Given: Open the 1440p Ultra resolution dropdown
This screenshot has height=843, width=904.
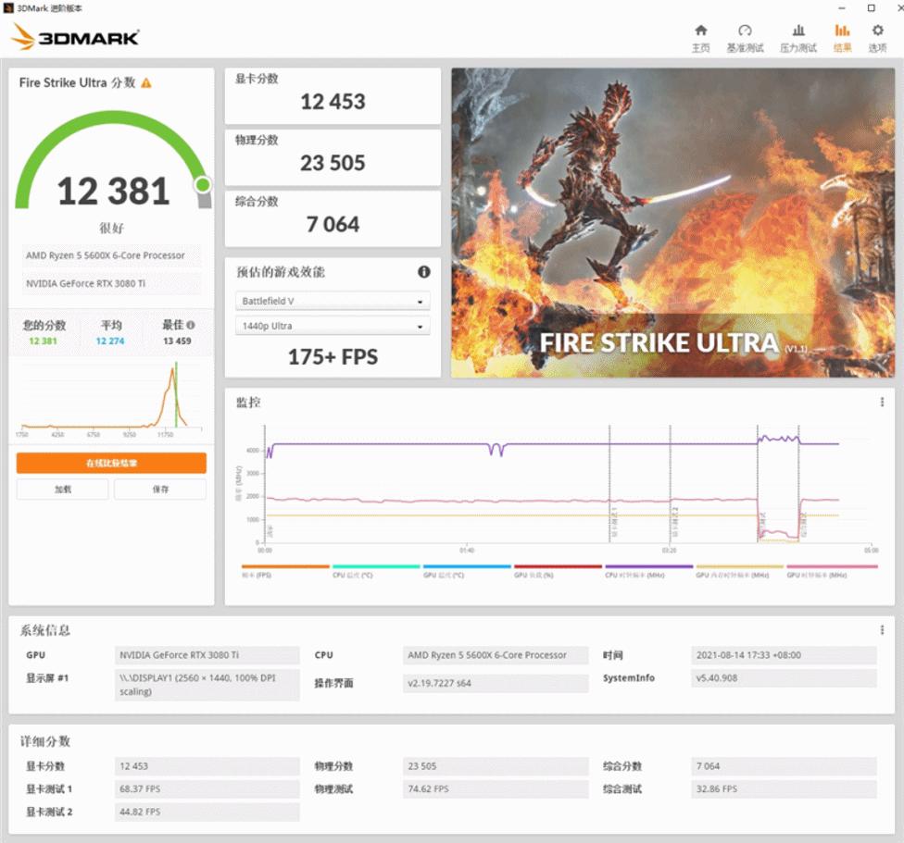Looking at the screenshot, I should tap(333, 326).
